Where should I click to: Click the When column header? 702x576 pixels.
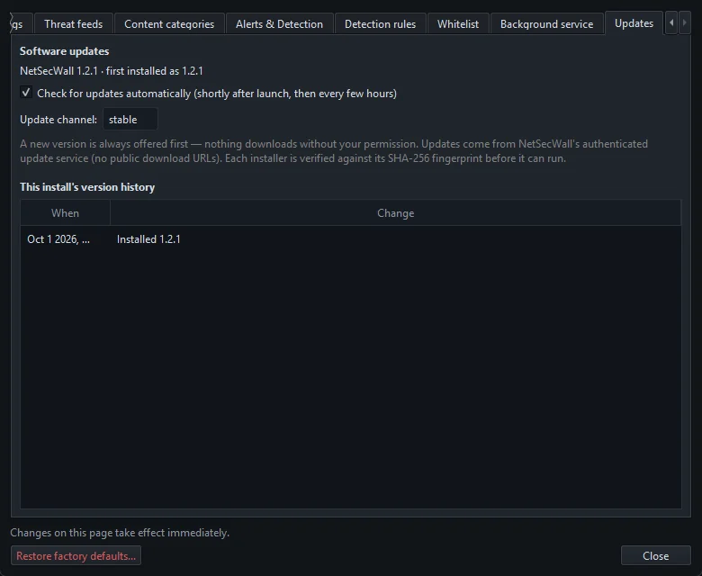pyautogui.click(x=66, y=213)
